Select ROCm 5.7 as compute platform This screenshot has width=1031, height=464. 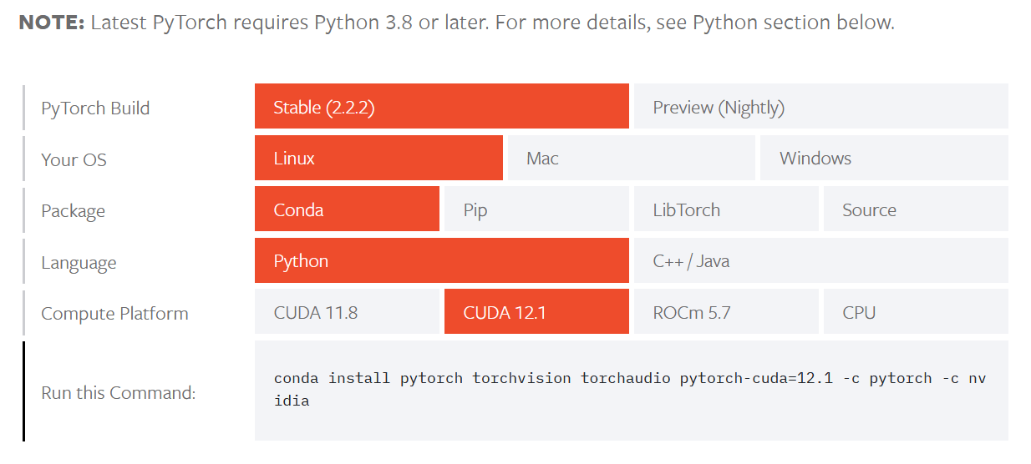pyautogui.click(x=725, y=313)
